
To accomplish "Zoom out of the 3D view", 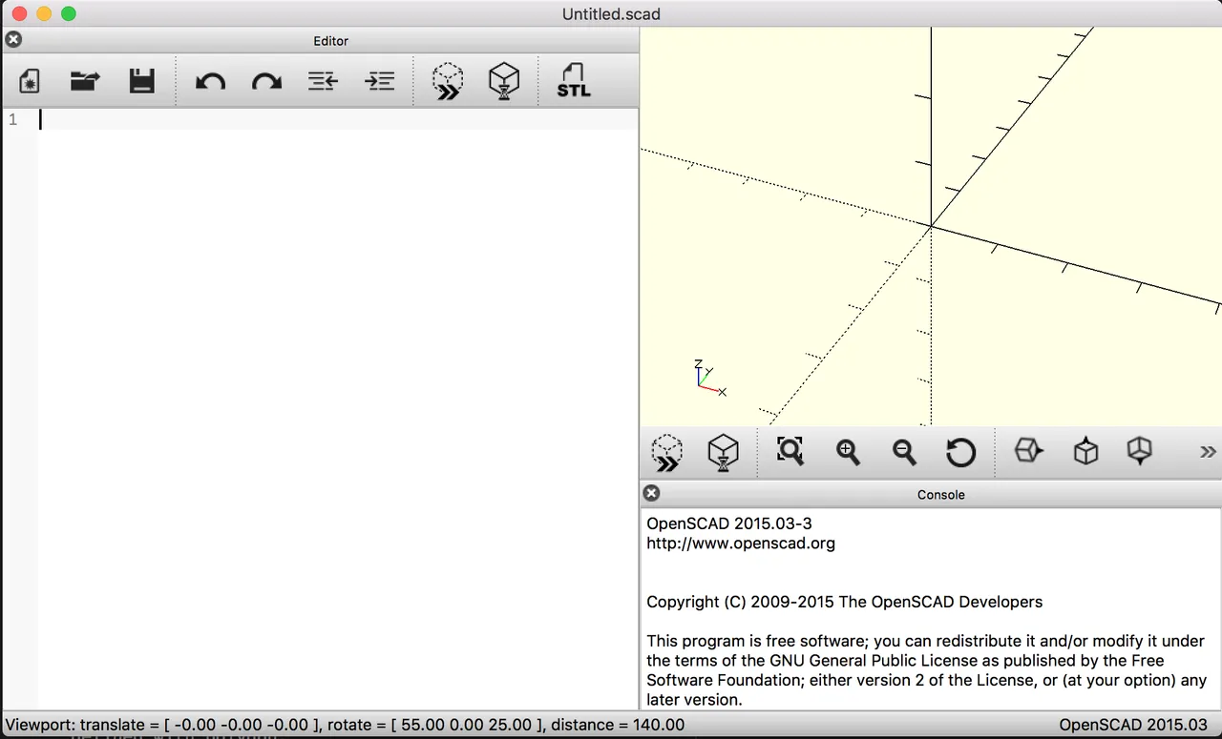I will pyautogui.click(x=904, y=452).
